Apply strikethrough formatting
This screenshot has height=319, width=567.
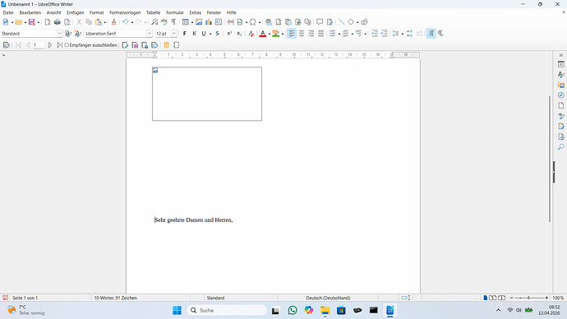tap(217, 34)
